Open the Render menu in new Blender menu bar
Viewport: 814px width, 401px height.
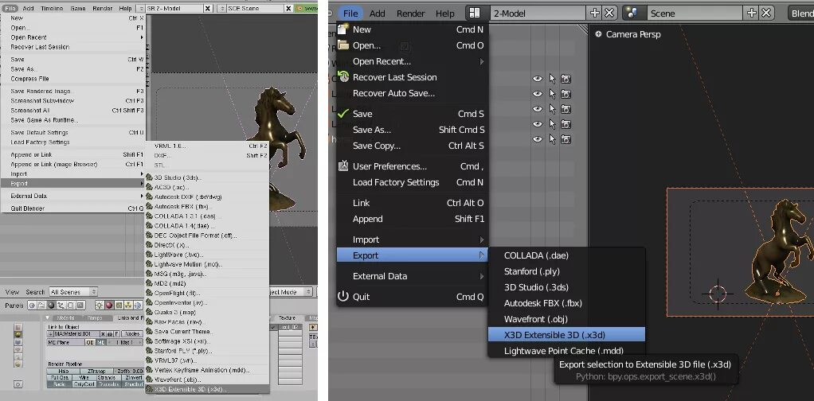411,14
